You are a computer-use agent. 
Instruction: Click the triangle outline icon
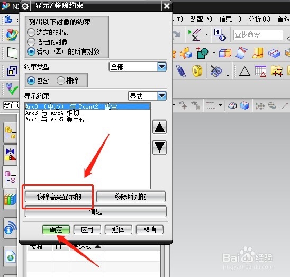click(244, 72)
